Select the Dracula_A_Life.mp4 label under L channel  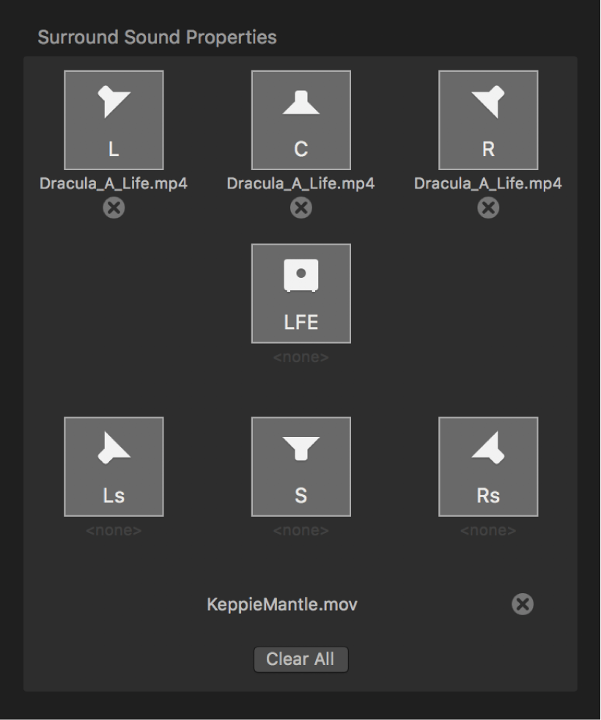114,183
